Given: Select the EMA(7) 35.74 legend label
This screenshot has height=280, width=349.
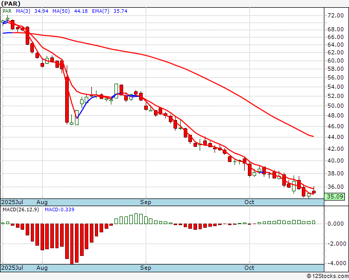Looking at the screenshot, I should pyautogui.click(x=87, y=11).
